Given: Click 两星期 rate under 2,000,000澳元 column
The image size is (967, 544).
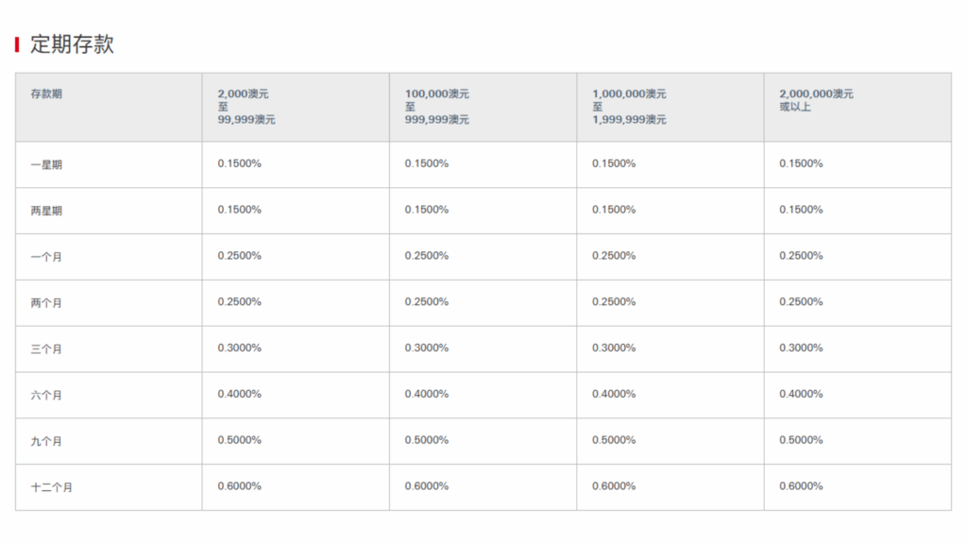Looking at the screenshot, I should point(801,210).
